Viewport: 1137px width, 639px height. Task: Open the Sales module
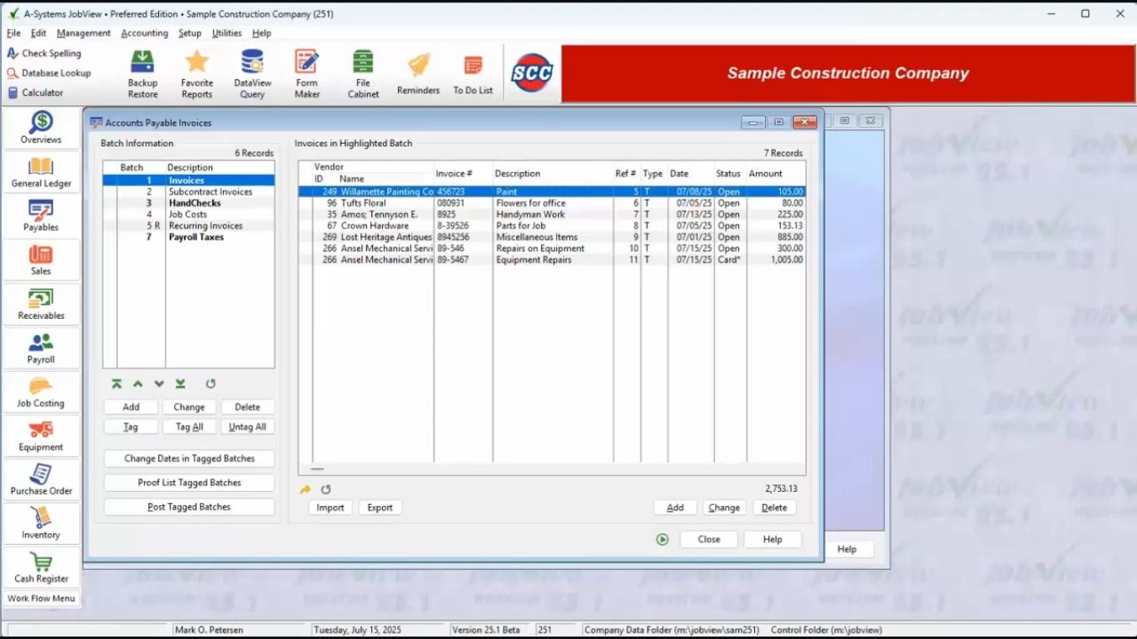41,260
